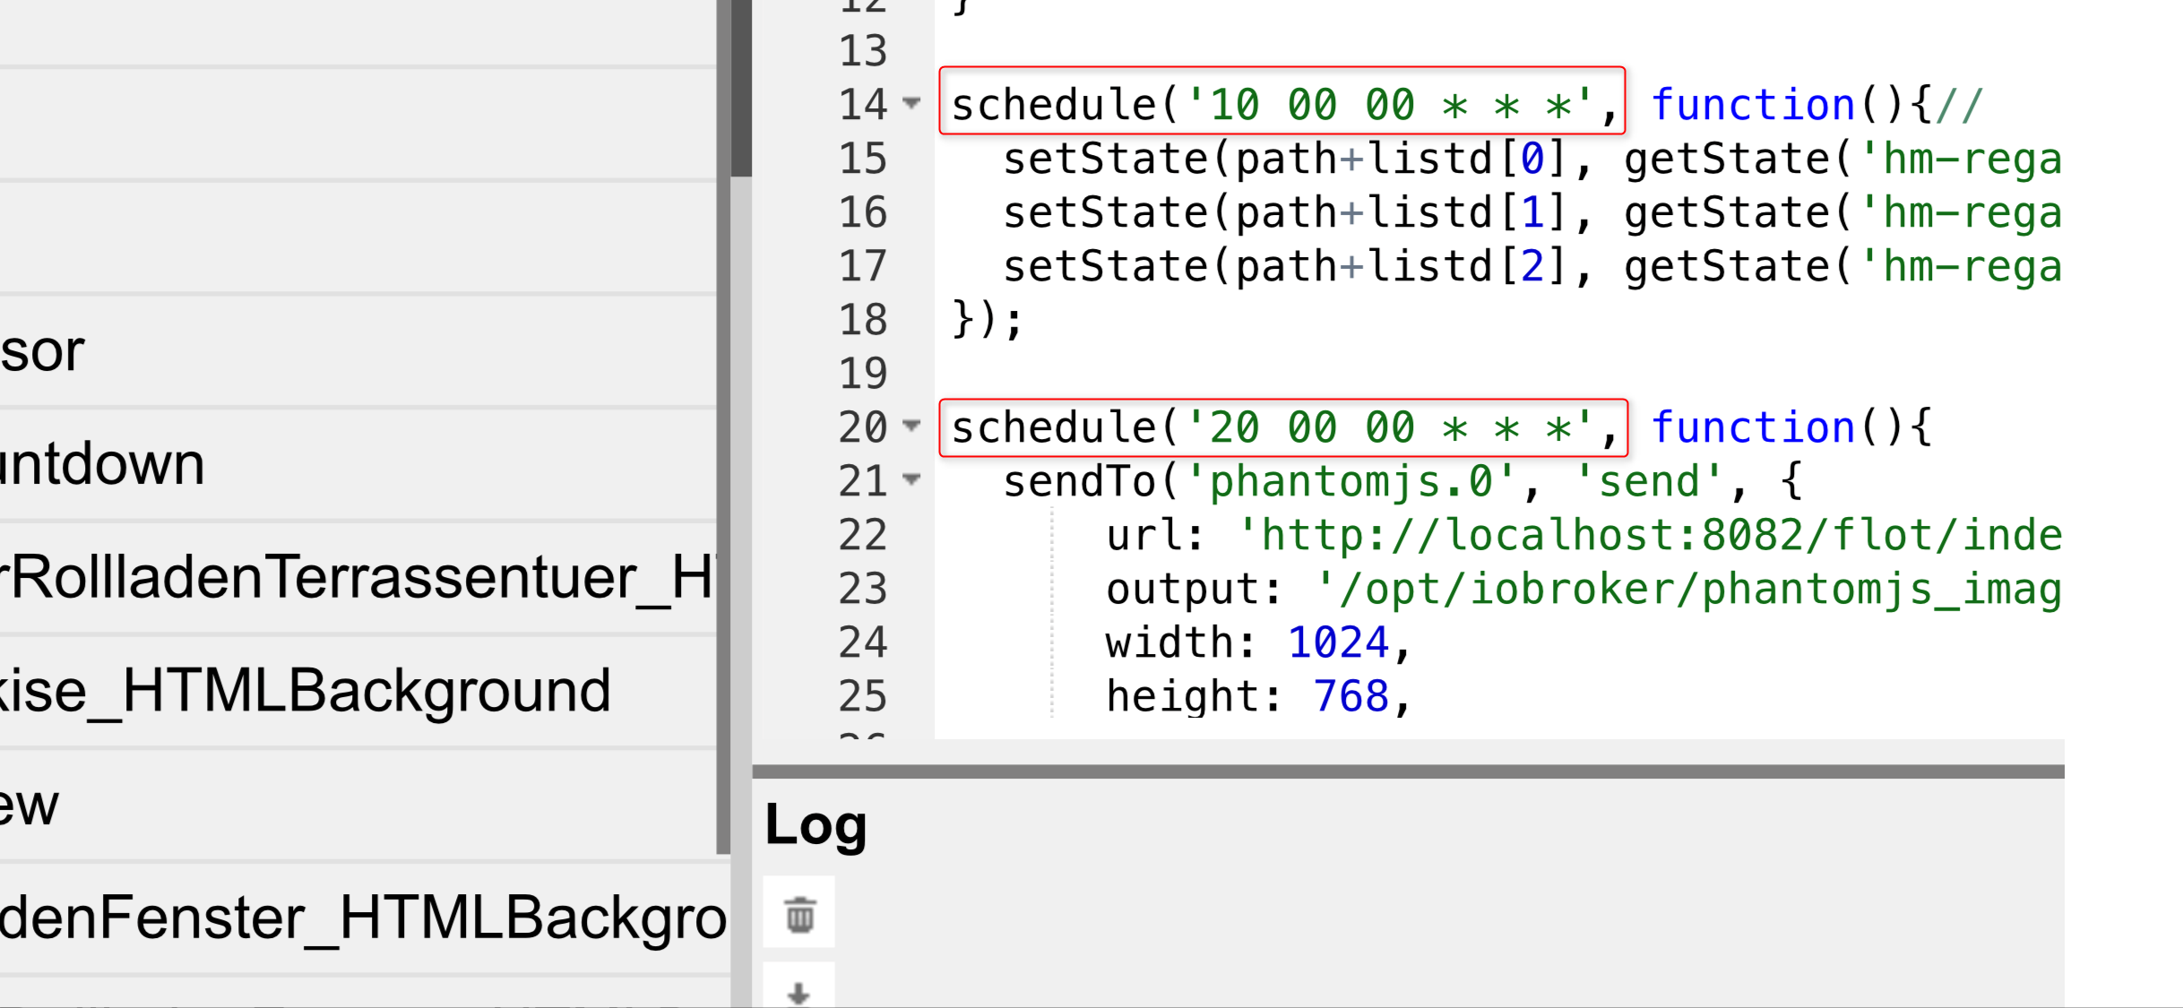Click the setState(path+listd[1] line
Image resolution: width=2183 pixels, height=1008 pixels.
pyautogui.click(x=1532, y=211)
